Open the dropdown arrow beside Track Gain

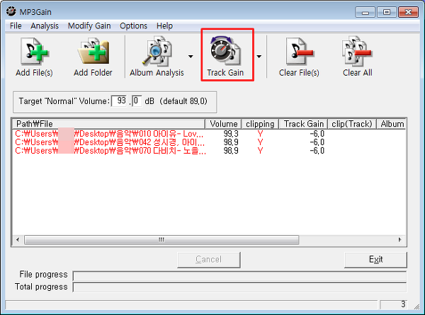(x=259, y=57)
